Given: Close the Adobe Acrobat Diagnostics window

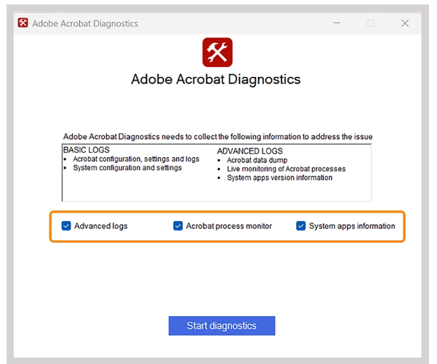Looking at the screenshot, I should pos(405,23).
